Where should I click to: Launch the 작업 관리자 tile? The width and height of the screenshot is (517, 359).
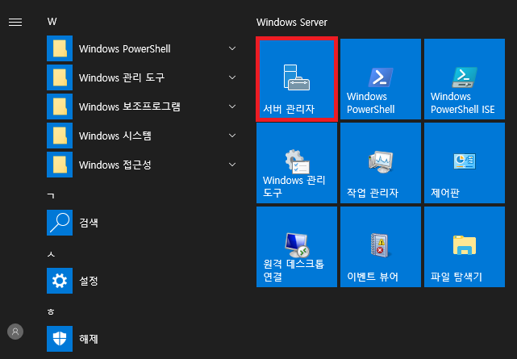click(381, 163)
